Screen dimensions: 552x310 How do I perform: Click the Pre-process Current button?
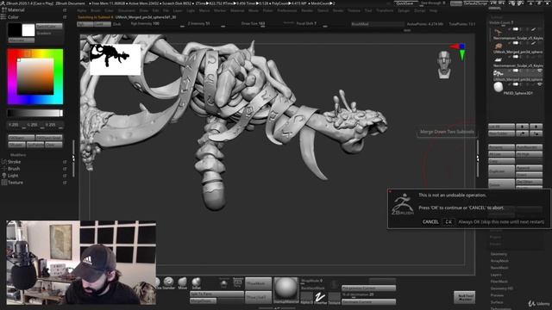[368, 288]
